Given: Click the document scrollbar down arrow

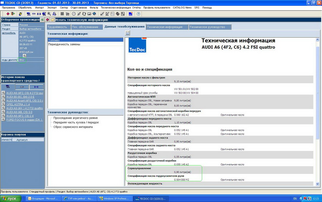Looking at the screenshot, I should [x=317, y=184].
